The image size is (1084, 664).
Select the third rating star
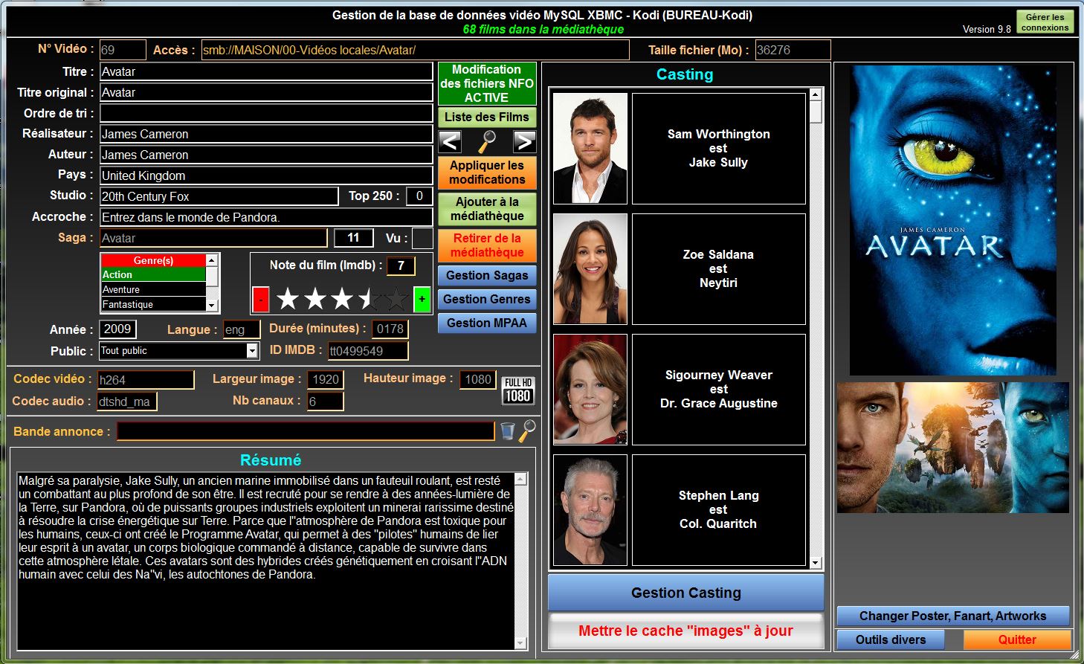pyautogui.click(x=342, y=300)
